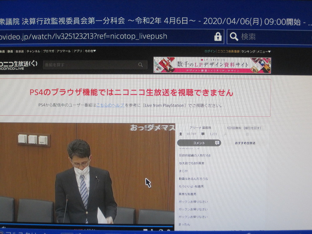Click the comment count speech bubble icon
The height and width of the screenshot is (234, 312).
point(203,134)
